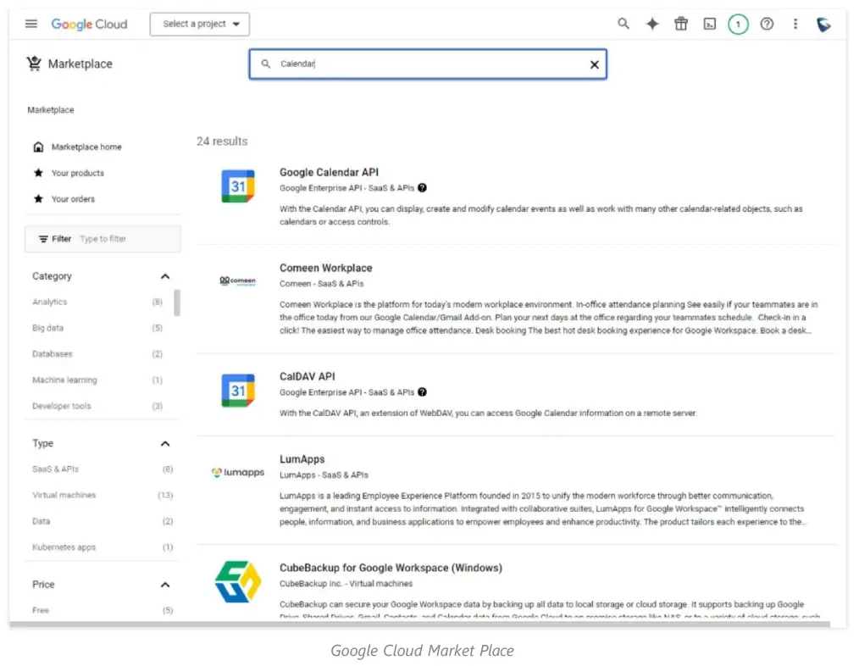Open the LumApps result title
Screen dimensions: 859x666
pos(302,459)
